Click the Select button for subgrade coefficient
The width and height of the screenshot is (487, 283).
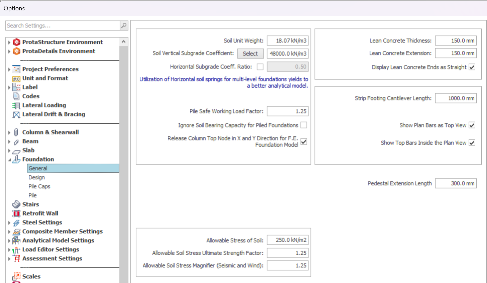tap(250, 54)
